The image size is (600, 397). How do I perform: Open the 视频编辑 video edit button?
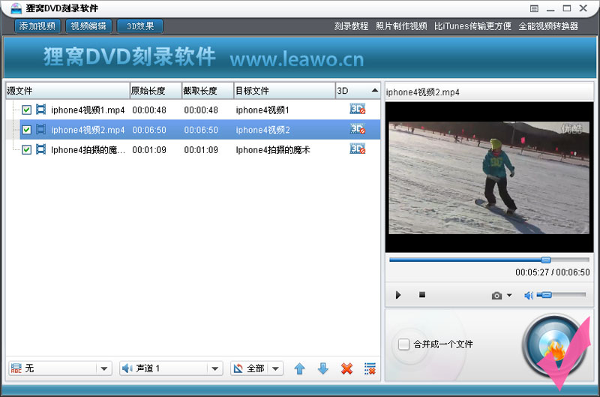coord(88,26)
